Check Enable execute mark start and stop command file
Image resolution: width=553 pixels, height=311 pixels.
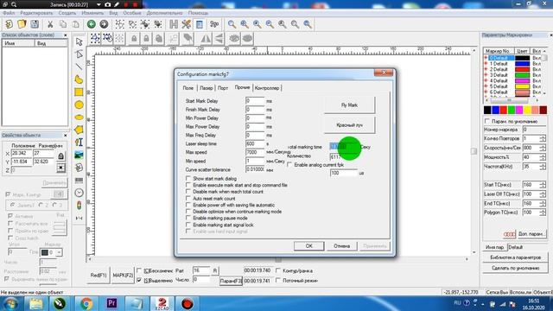pyautogui.click(x=188, y=185)
